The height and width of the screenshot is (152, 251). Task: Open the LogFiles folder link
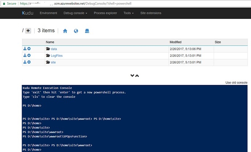coord(57,56)
